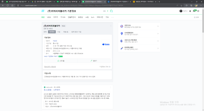Reload the page with the refresh icon

point(8,6)
